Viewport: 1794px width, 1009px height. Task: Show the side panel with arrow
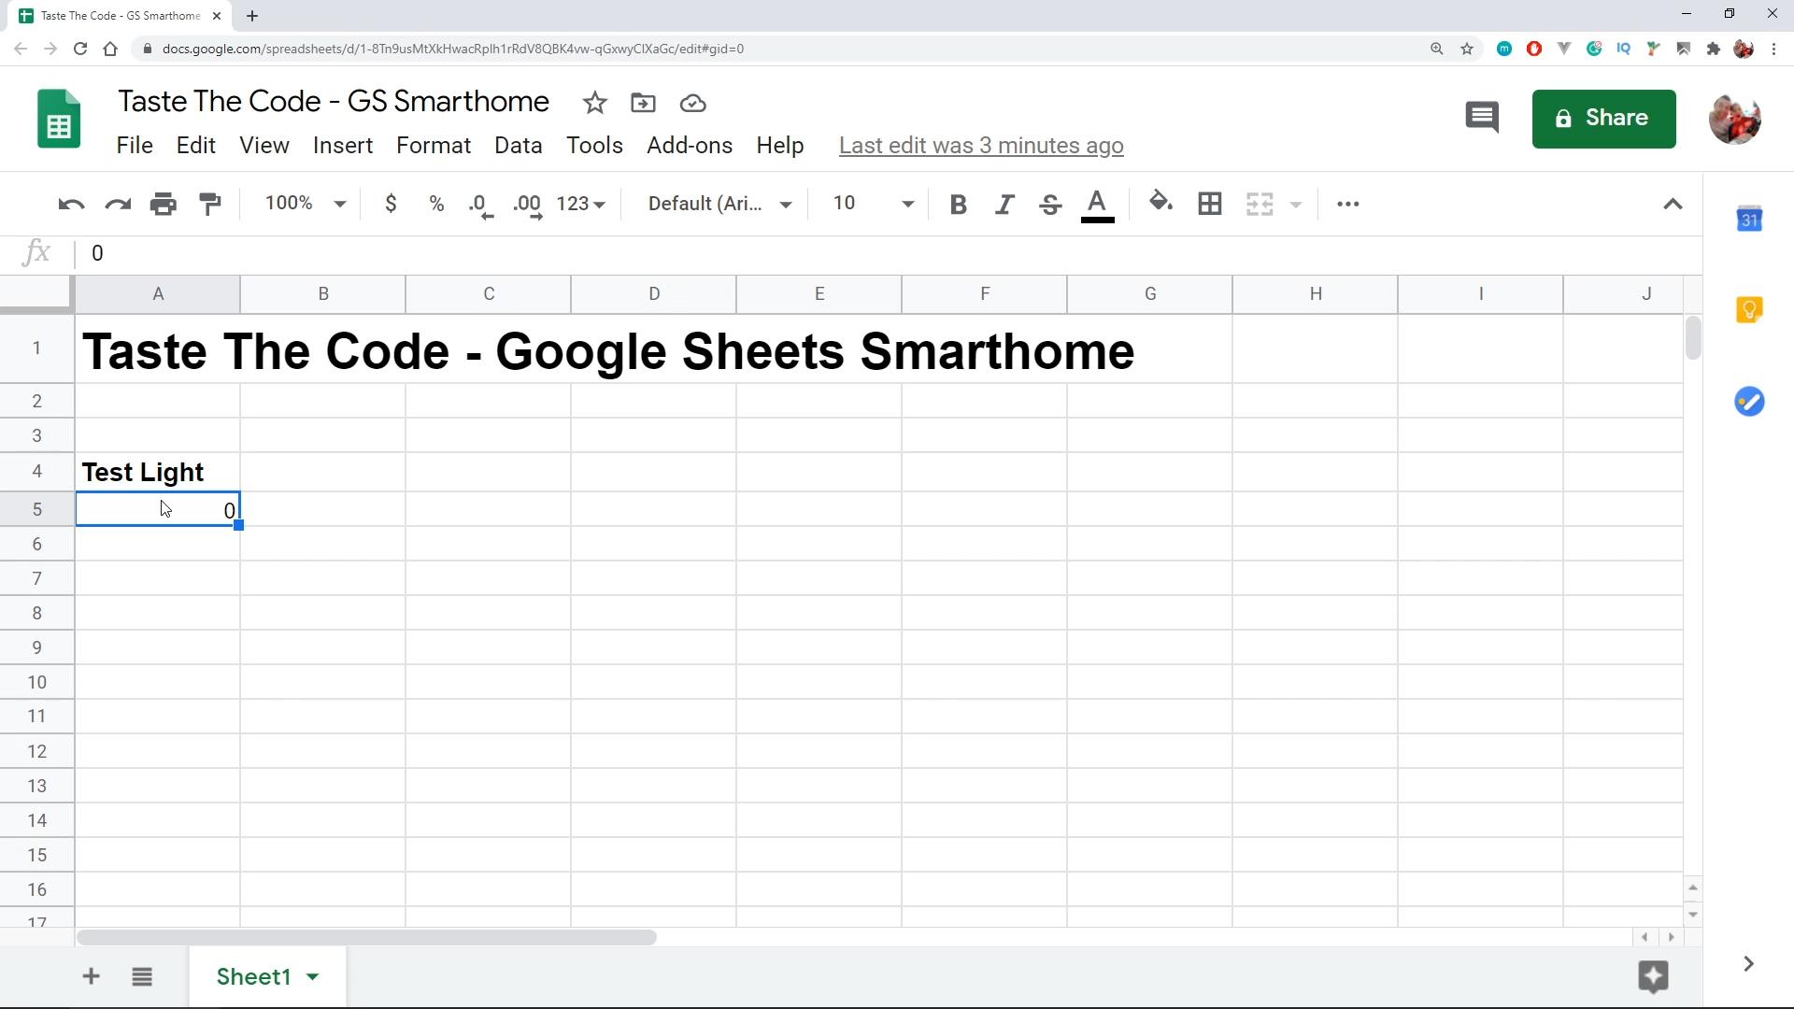click(x=1748, y=963)
